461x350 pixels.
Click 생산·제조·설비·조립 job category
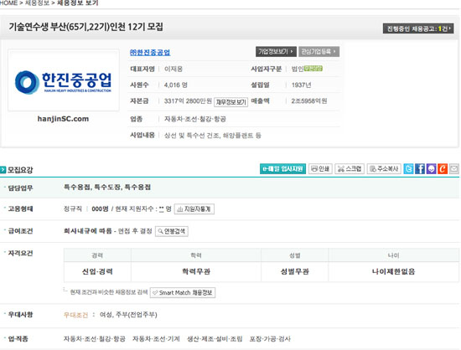pos(215,339)
